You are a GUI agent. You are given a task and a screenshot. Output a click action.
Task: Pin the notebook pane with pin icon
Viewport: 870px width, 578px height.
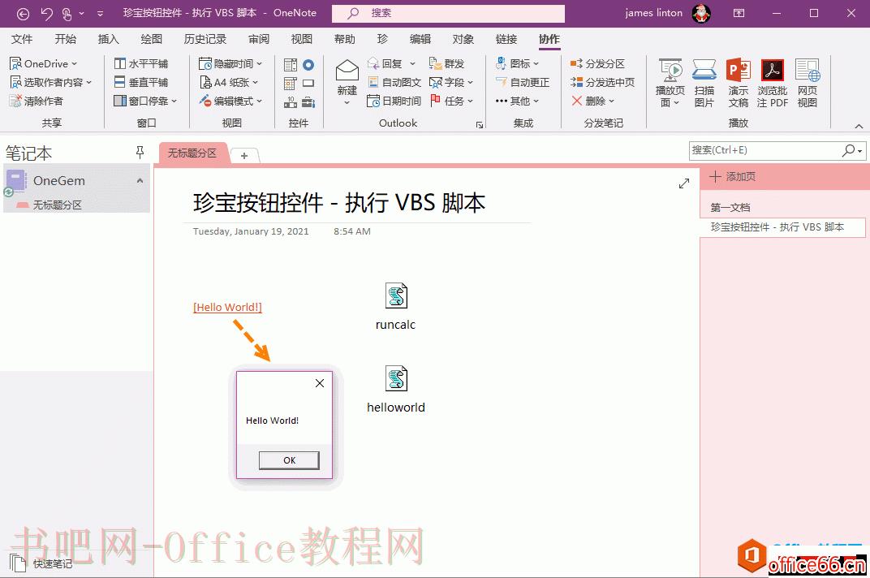pos(140,153)
